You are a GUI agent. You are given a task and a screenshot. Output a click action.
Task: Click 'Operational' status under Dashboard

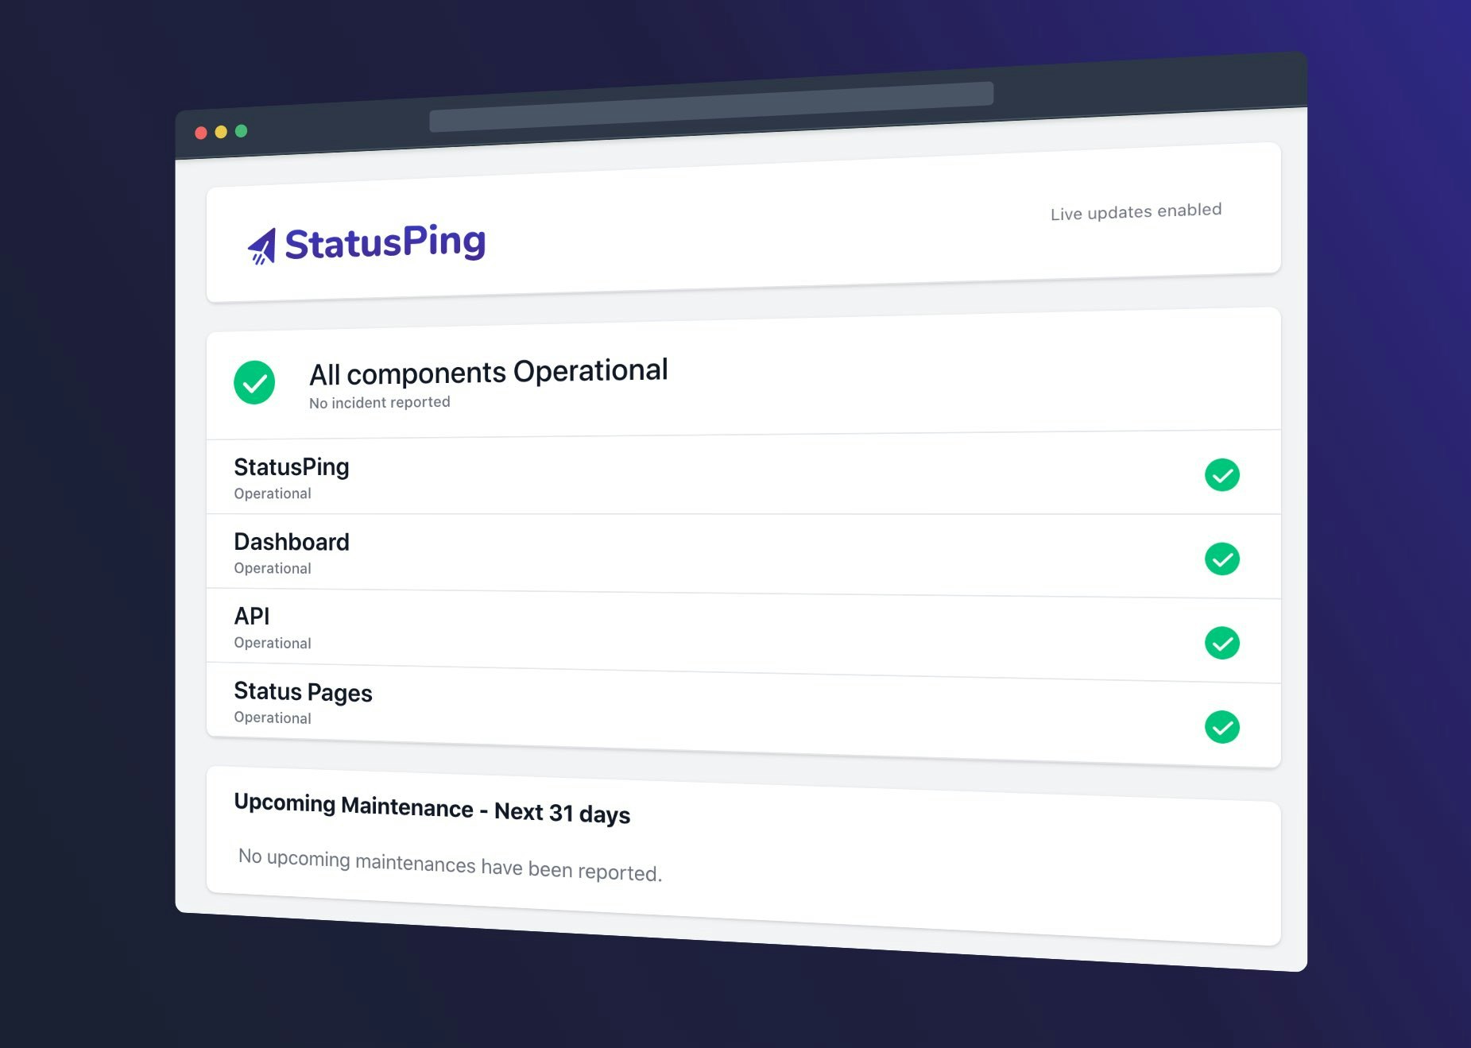[273, 569]
